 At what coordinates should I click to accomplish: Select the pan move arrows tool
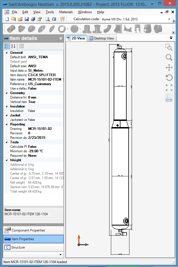point(169,67)
